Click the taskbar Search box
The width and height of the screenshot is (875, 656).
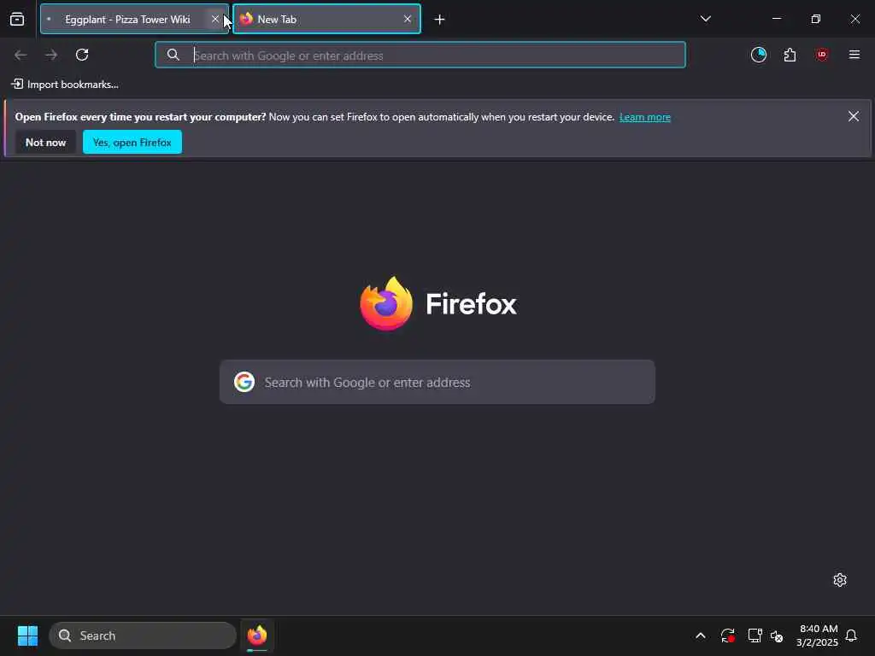[x=143, y=635]
